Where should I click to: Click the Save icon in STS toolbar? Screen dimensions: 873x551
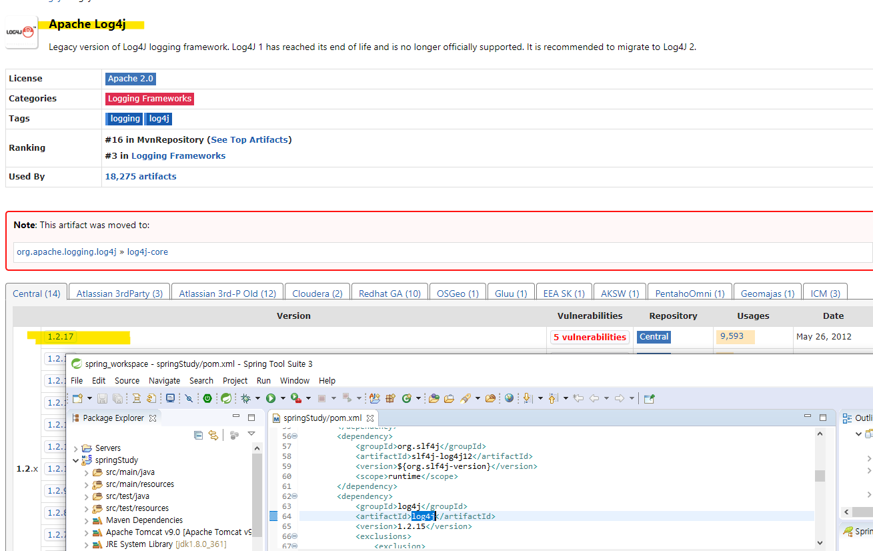[102, 398]
